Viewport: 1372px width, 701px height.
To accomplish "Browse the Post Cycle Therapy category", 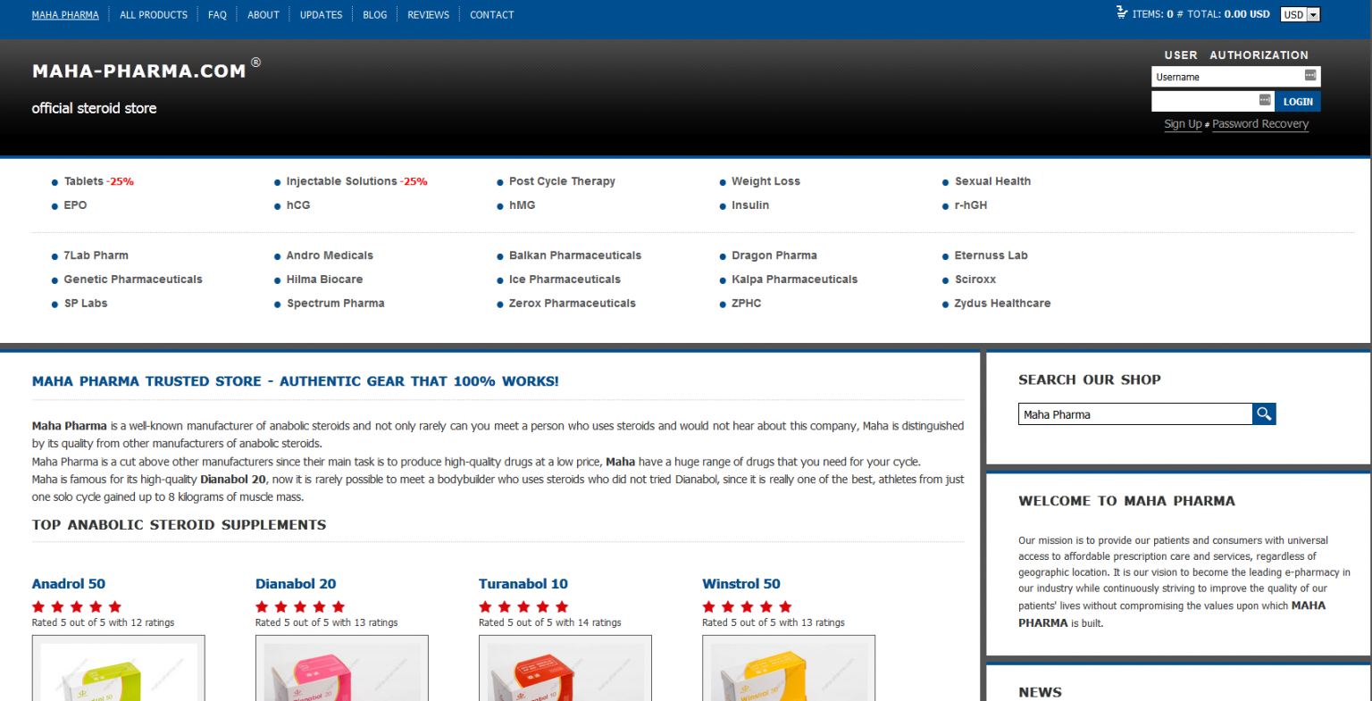I will click(x=562, y=181).
